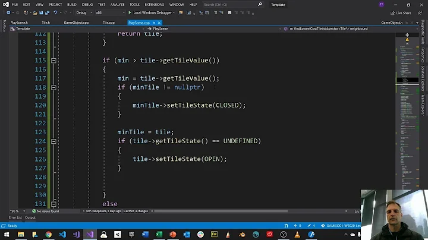Open the HELP menu
The image size is (428, 240).
[x=193, y=5]
